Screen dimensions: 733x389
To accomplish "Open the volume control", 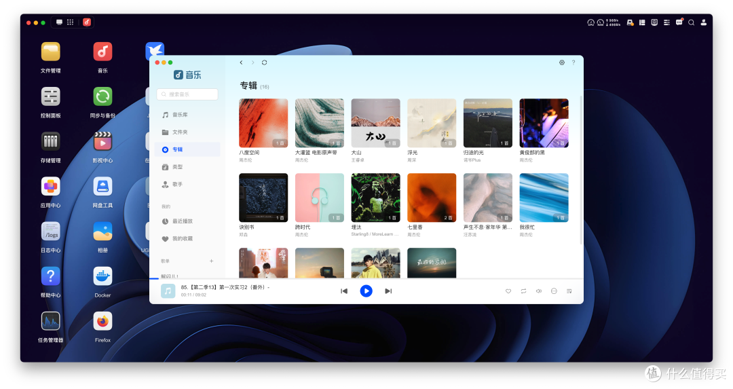I will click(538, 291).
